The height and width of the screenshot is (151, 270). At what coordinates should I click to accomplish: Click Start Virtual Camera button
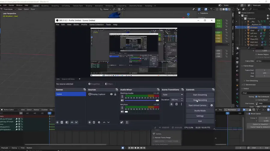click(x=197, y=105)
